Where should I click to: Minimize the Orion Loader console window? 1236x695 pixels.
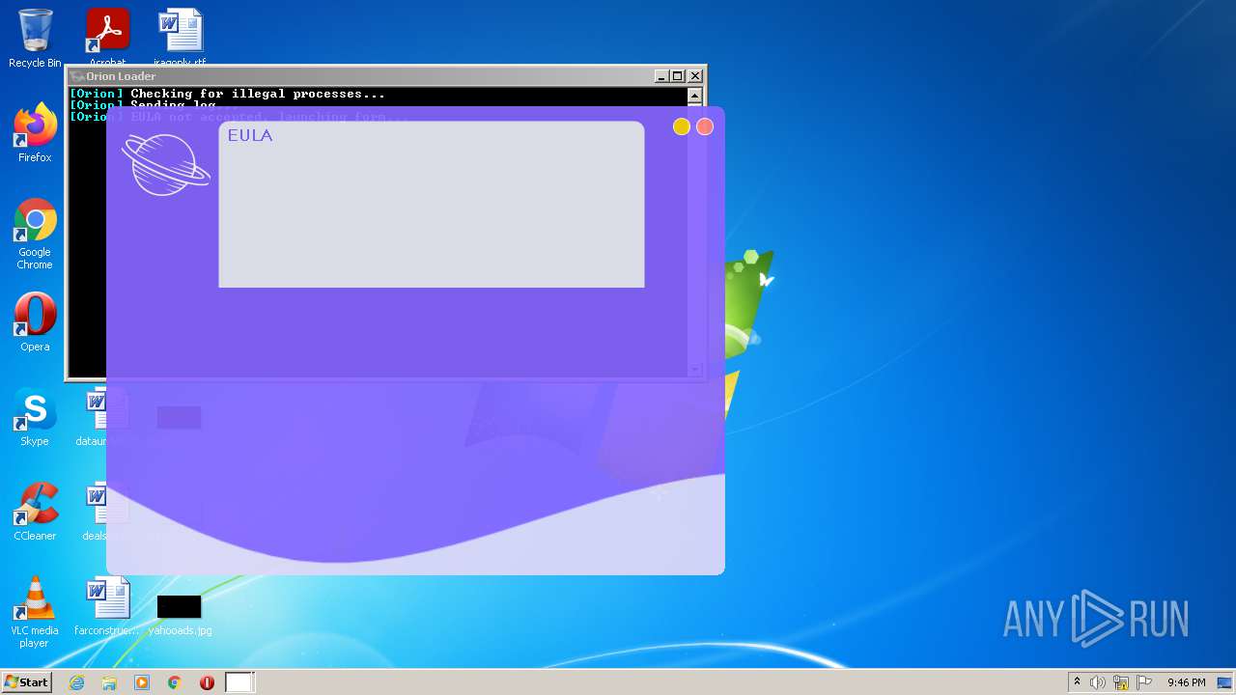[661, 75]
